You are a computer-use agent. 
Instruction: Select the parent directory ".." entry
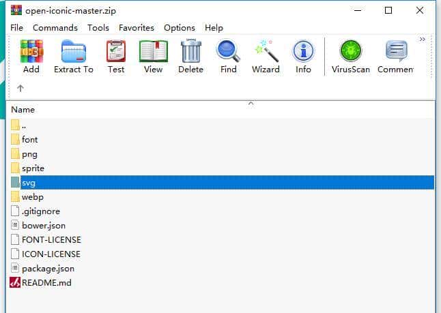click(24, 125)
